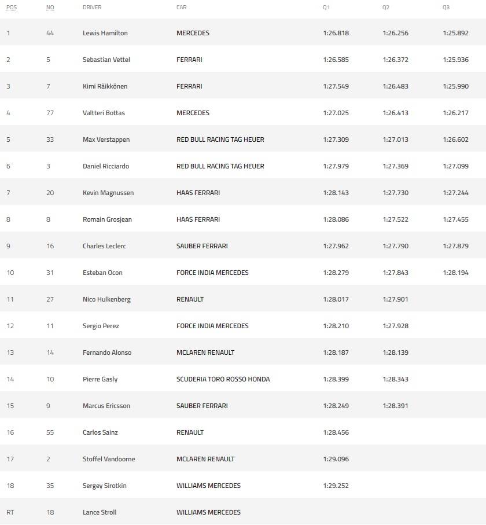Click SCUDERIA TORO ROSSO HONDA car text
The image size is (486, 525).
click(x=223, y=379)
